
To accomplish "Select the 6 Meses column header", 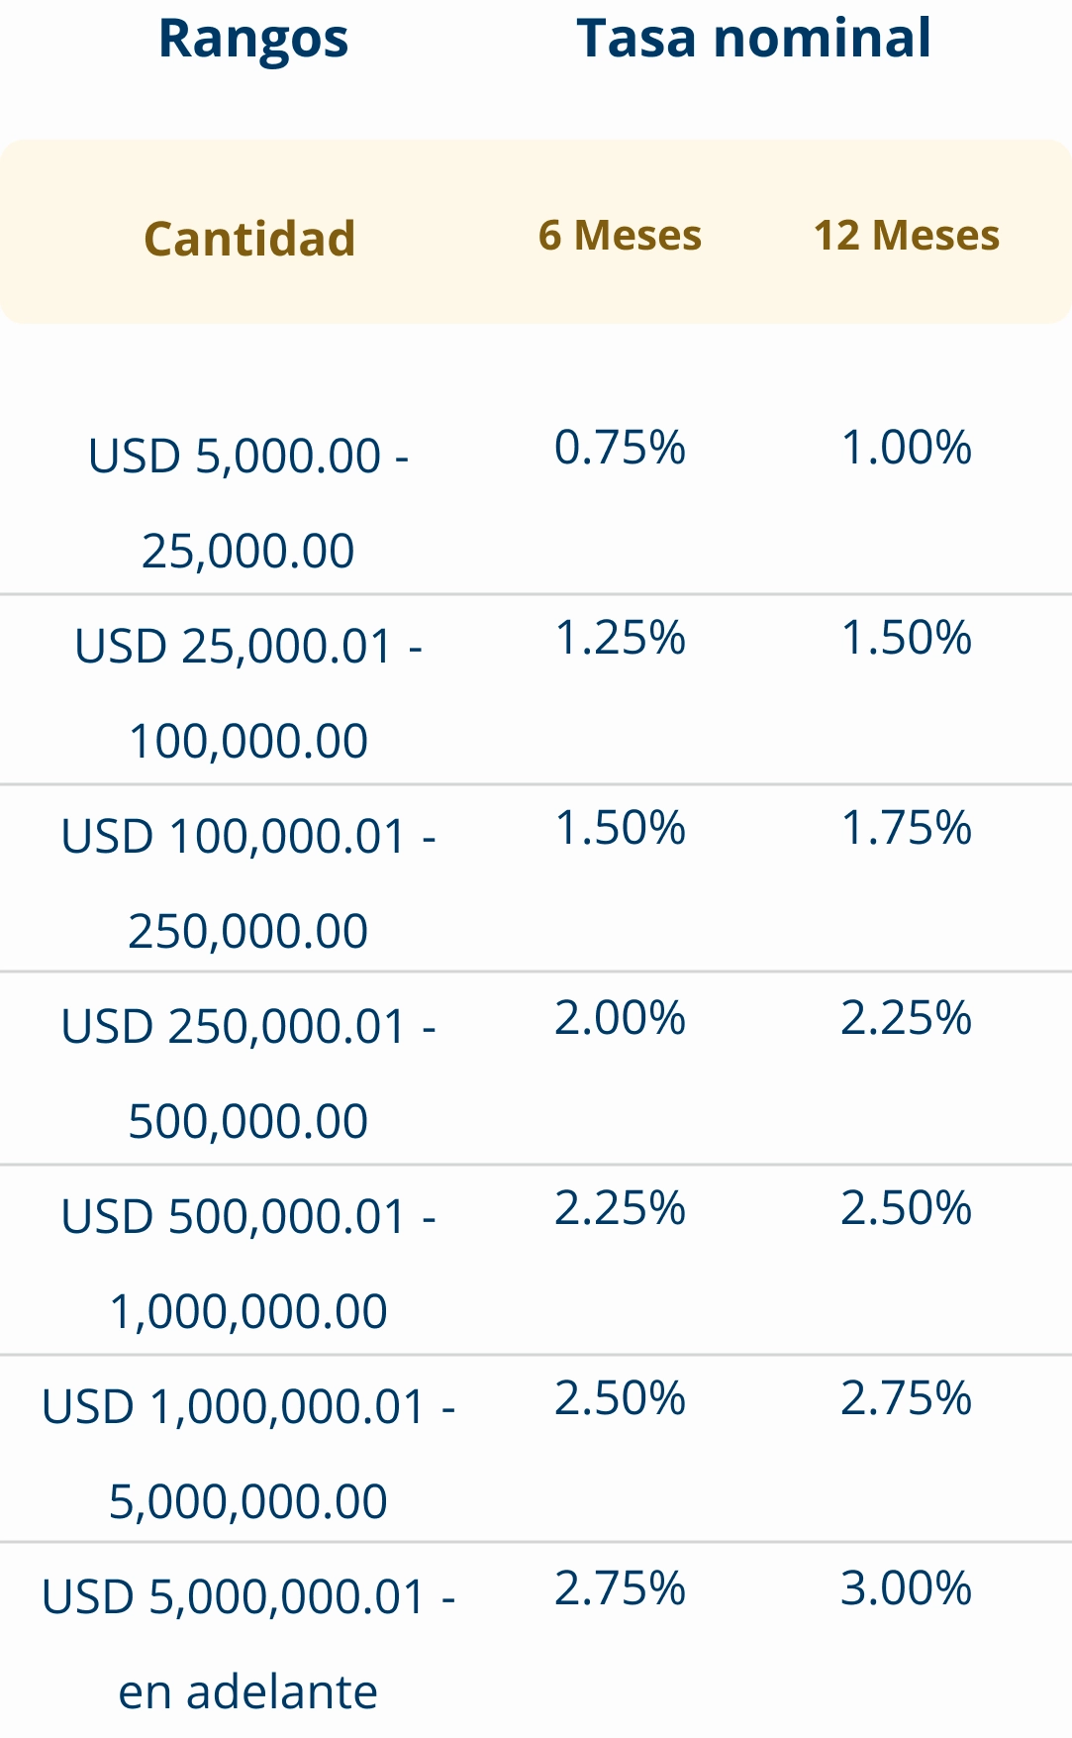I will [x=620, y=236].
